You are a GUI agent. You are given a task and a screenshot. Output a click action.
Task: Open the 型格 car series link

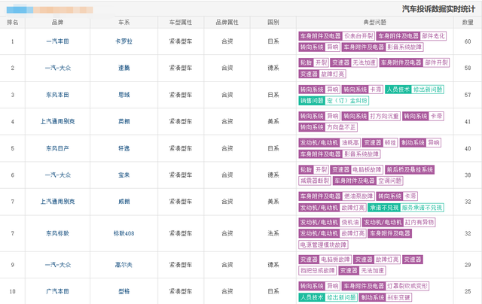tap(124, 291)
